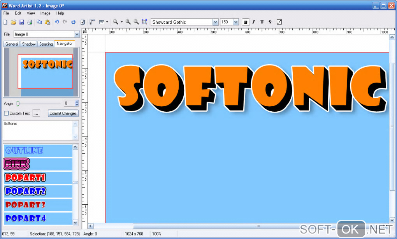Undo the last action
The image size is (397, 239).
pos(57,22)
